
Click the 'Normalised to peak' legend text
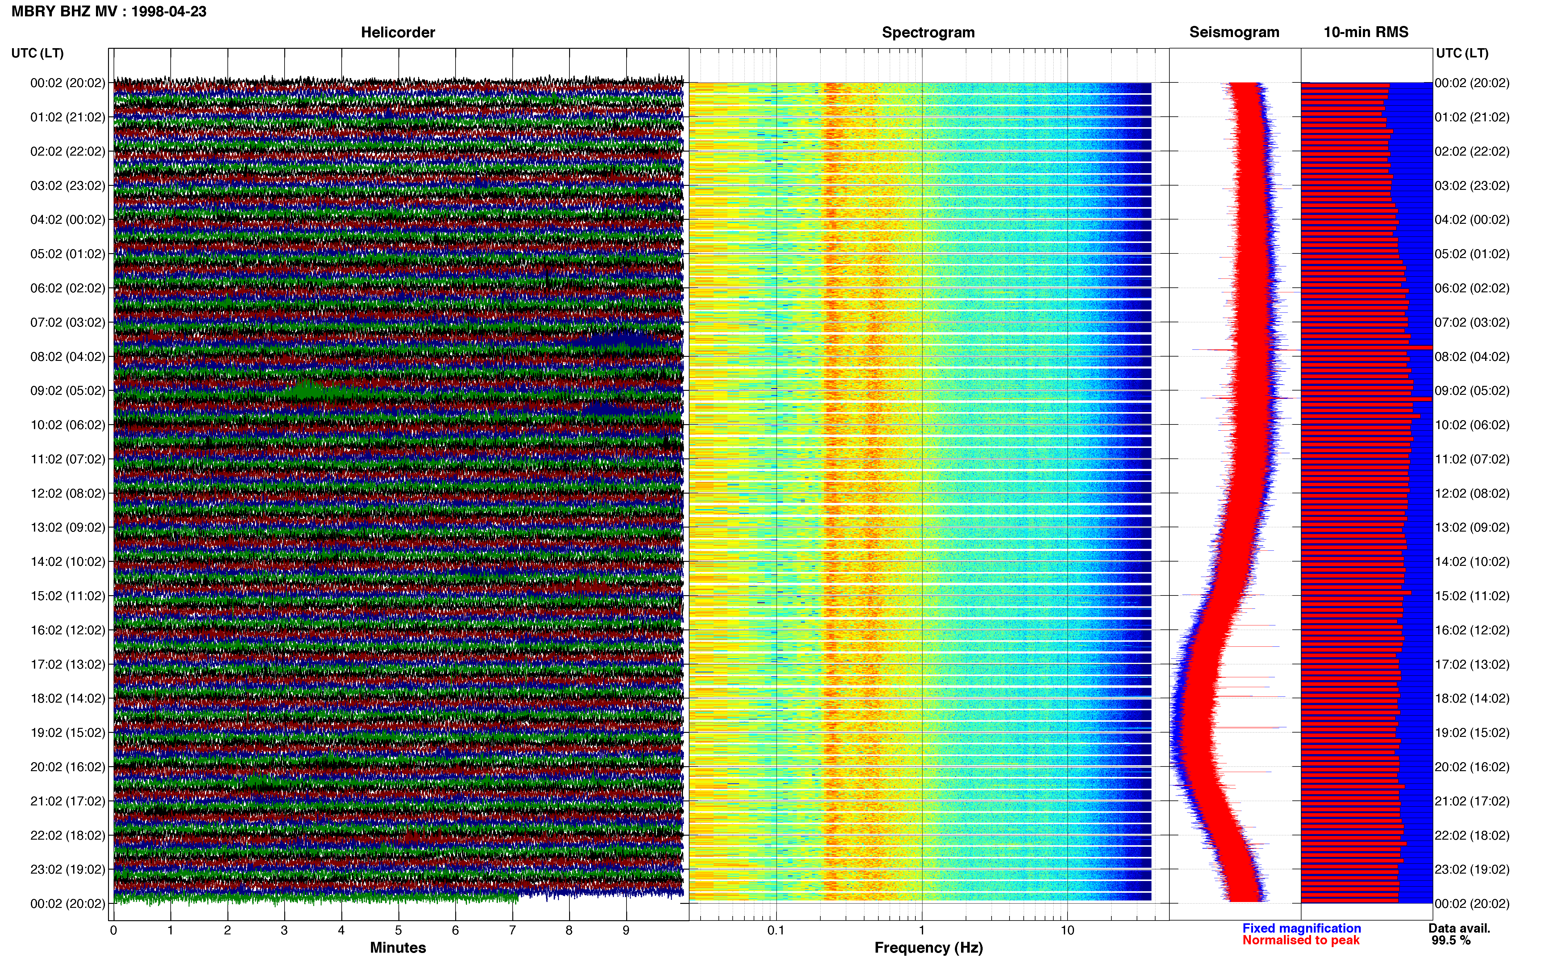pyautogui.click(x=1301, y=940)
